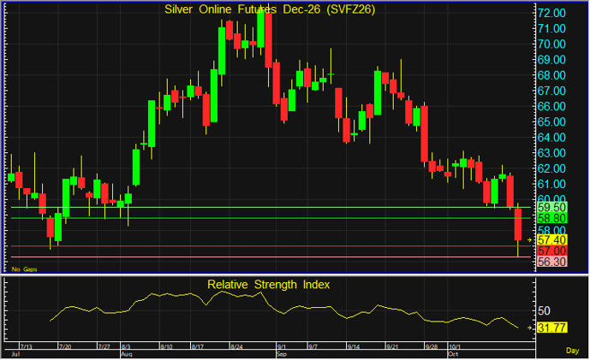Click the 7/27 date label

[x=104, y=346]
